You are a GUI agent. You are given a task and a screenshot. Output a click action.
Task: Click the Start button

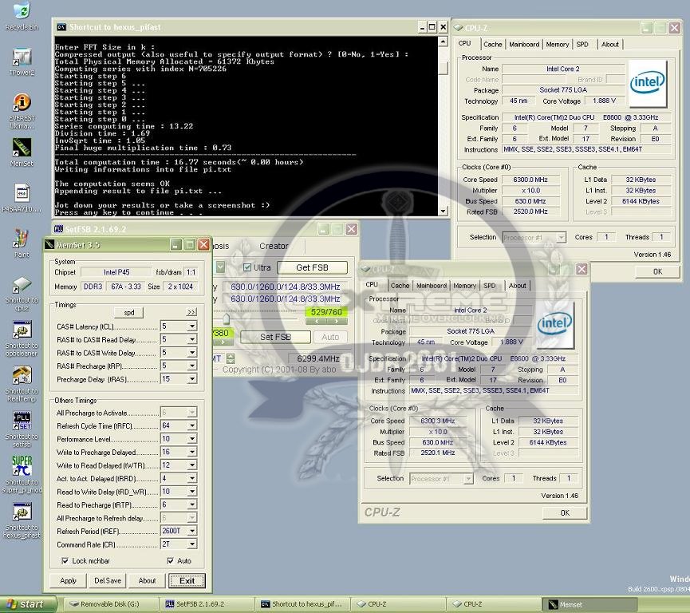pyautogui.click(x=27, y=604)
